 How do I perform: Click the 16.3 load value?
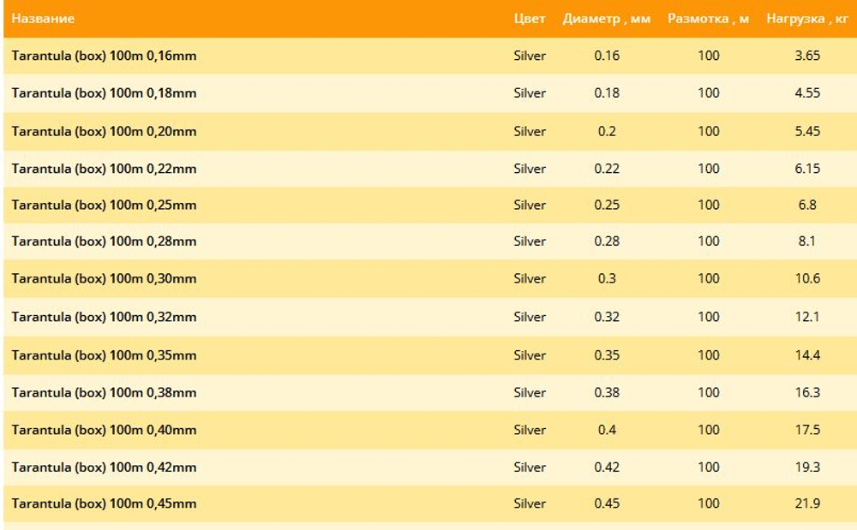pyautogui.click(x=807, y=392)
